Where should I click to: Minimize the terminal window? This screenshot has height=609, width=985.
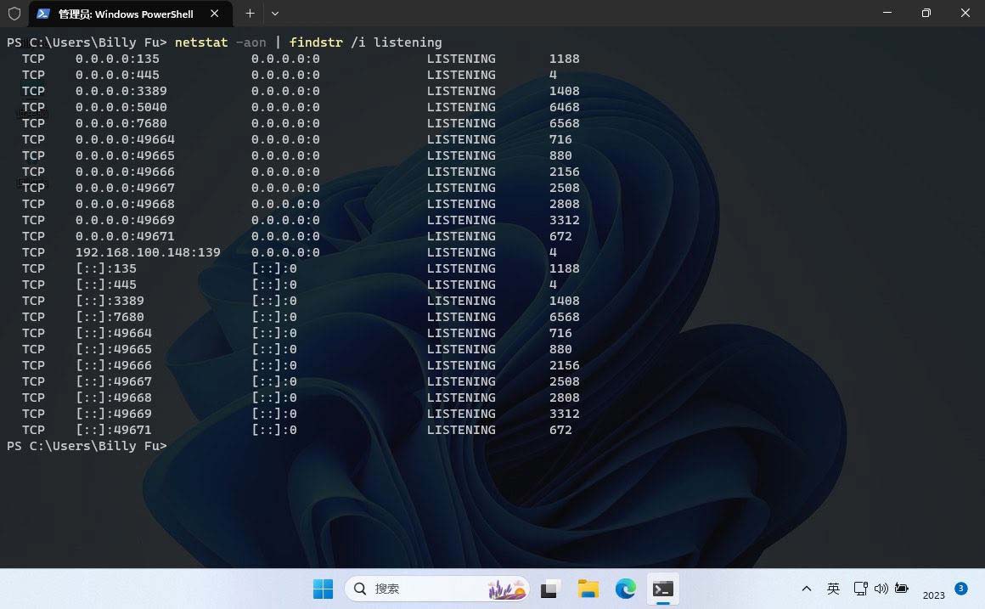click(x=887, y=14)
